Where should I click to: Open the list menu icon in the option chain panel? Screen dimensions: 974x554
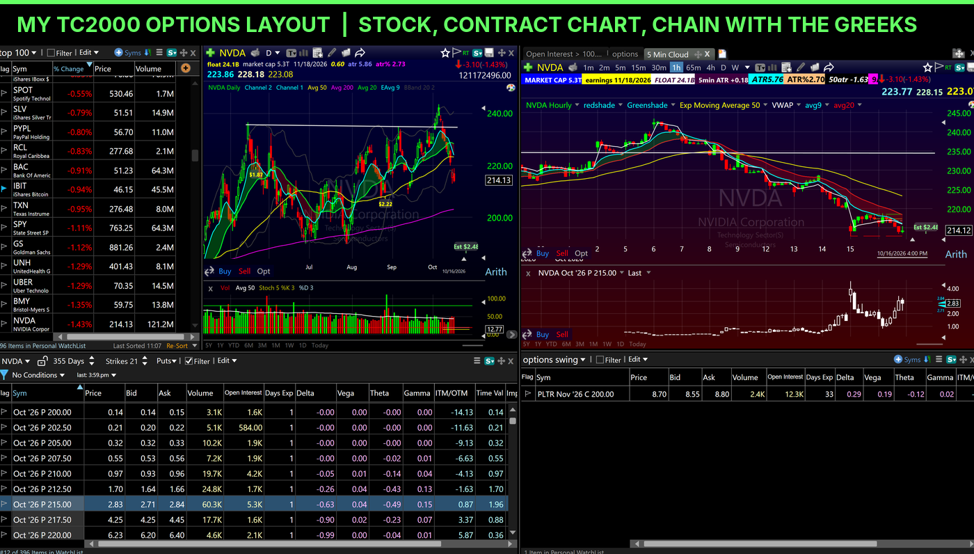pyautogui.click(x=477, y=361)
